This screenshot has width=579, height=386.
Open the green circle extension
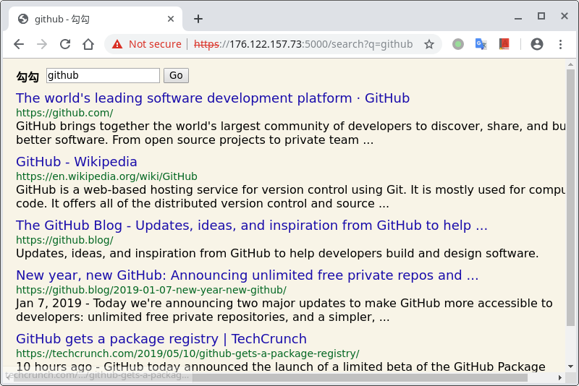click(x=458, y=44)
